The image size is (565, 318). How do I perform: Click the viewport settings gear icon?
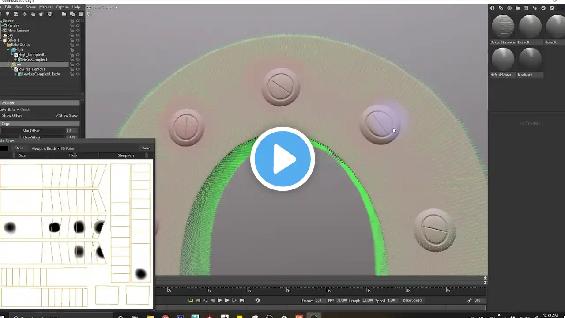[88, 14]
